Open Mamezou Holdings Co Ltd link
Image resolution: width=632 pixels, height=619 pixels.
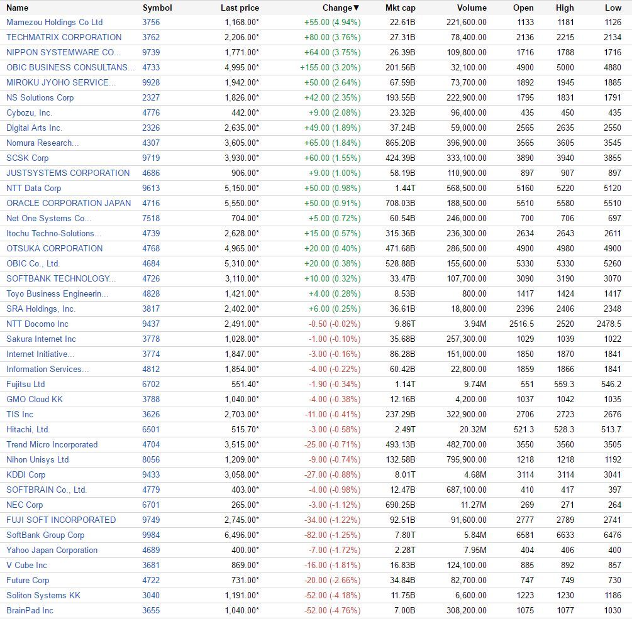click(x=55, y=22)
